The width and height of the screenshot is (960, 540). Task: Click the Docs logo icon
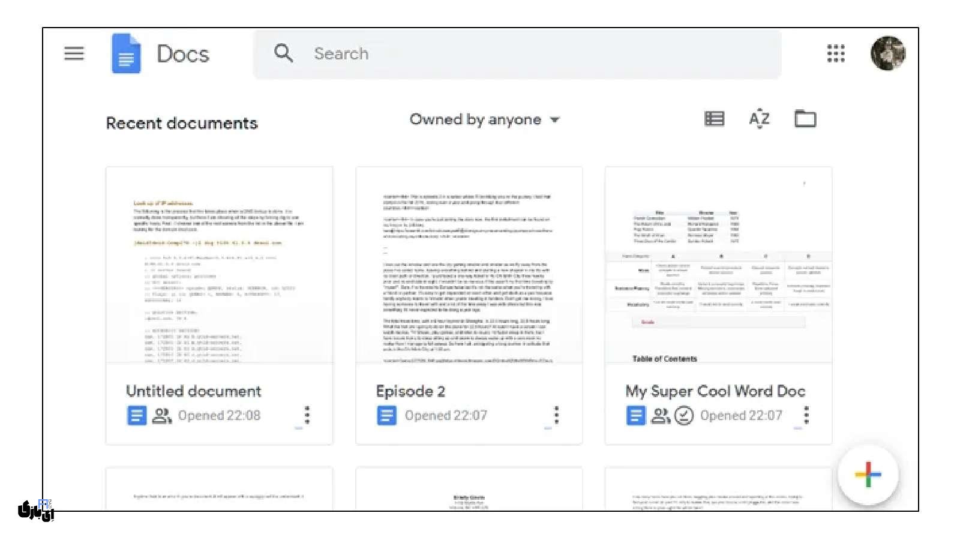pos(126,53)
